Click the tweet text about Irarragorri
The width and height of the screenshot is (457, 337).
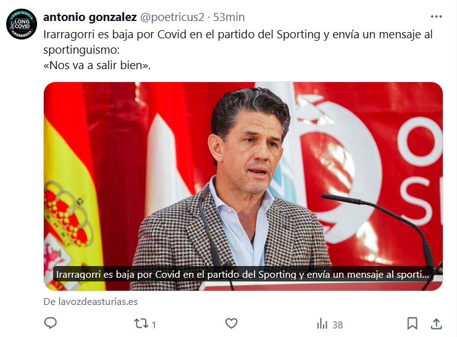tap(238, 50)
